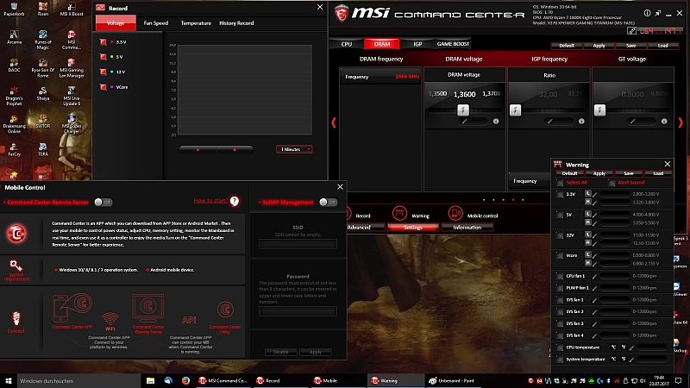Toggle Command Center Remote Server switch
Screen dimensions: 690x388
(103, 202)
